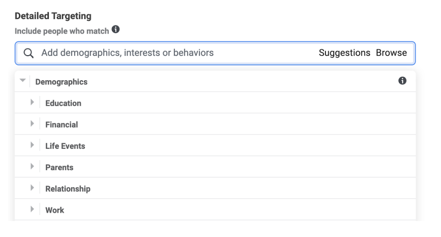Expand the Financial arrow
The height and width of the screenshot is (237, 441).
32,124
